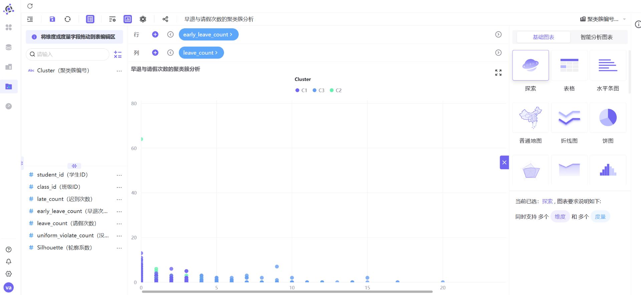This screenshot has height=295, width=641.
Task: Toggle the chart type panel icon
Action: point(128,19)
